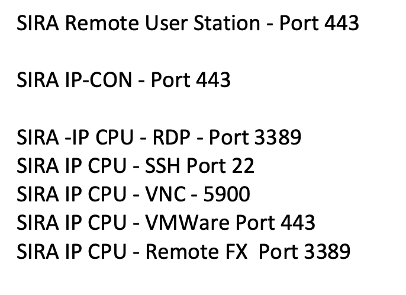Click 'Port 3389' in the Remote FX line
406x295 pixels.
pyautogui.click(x=304, y=251)
